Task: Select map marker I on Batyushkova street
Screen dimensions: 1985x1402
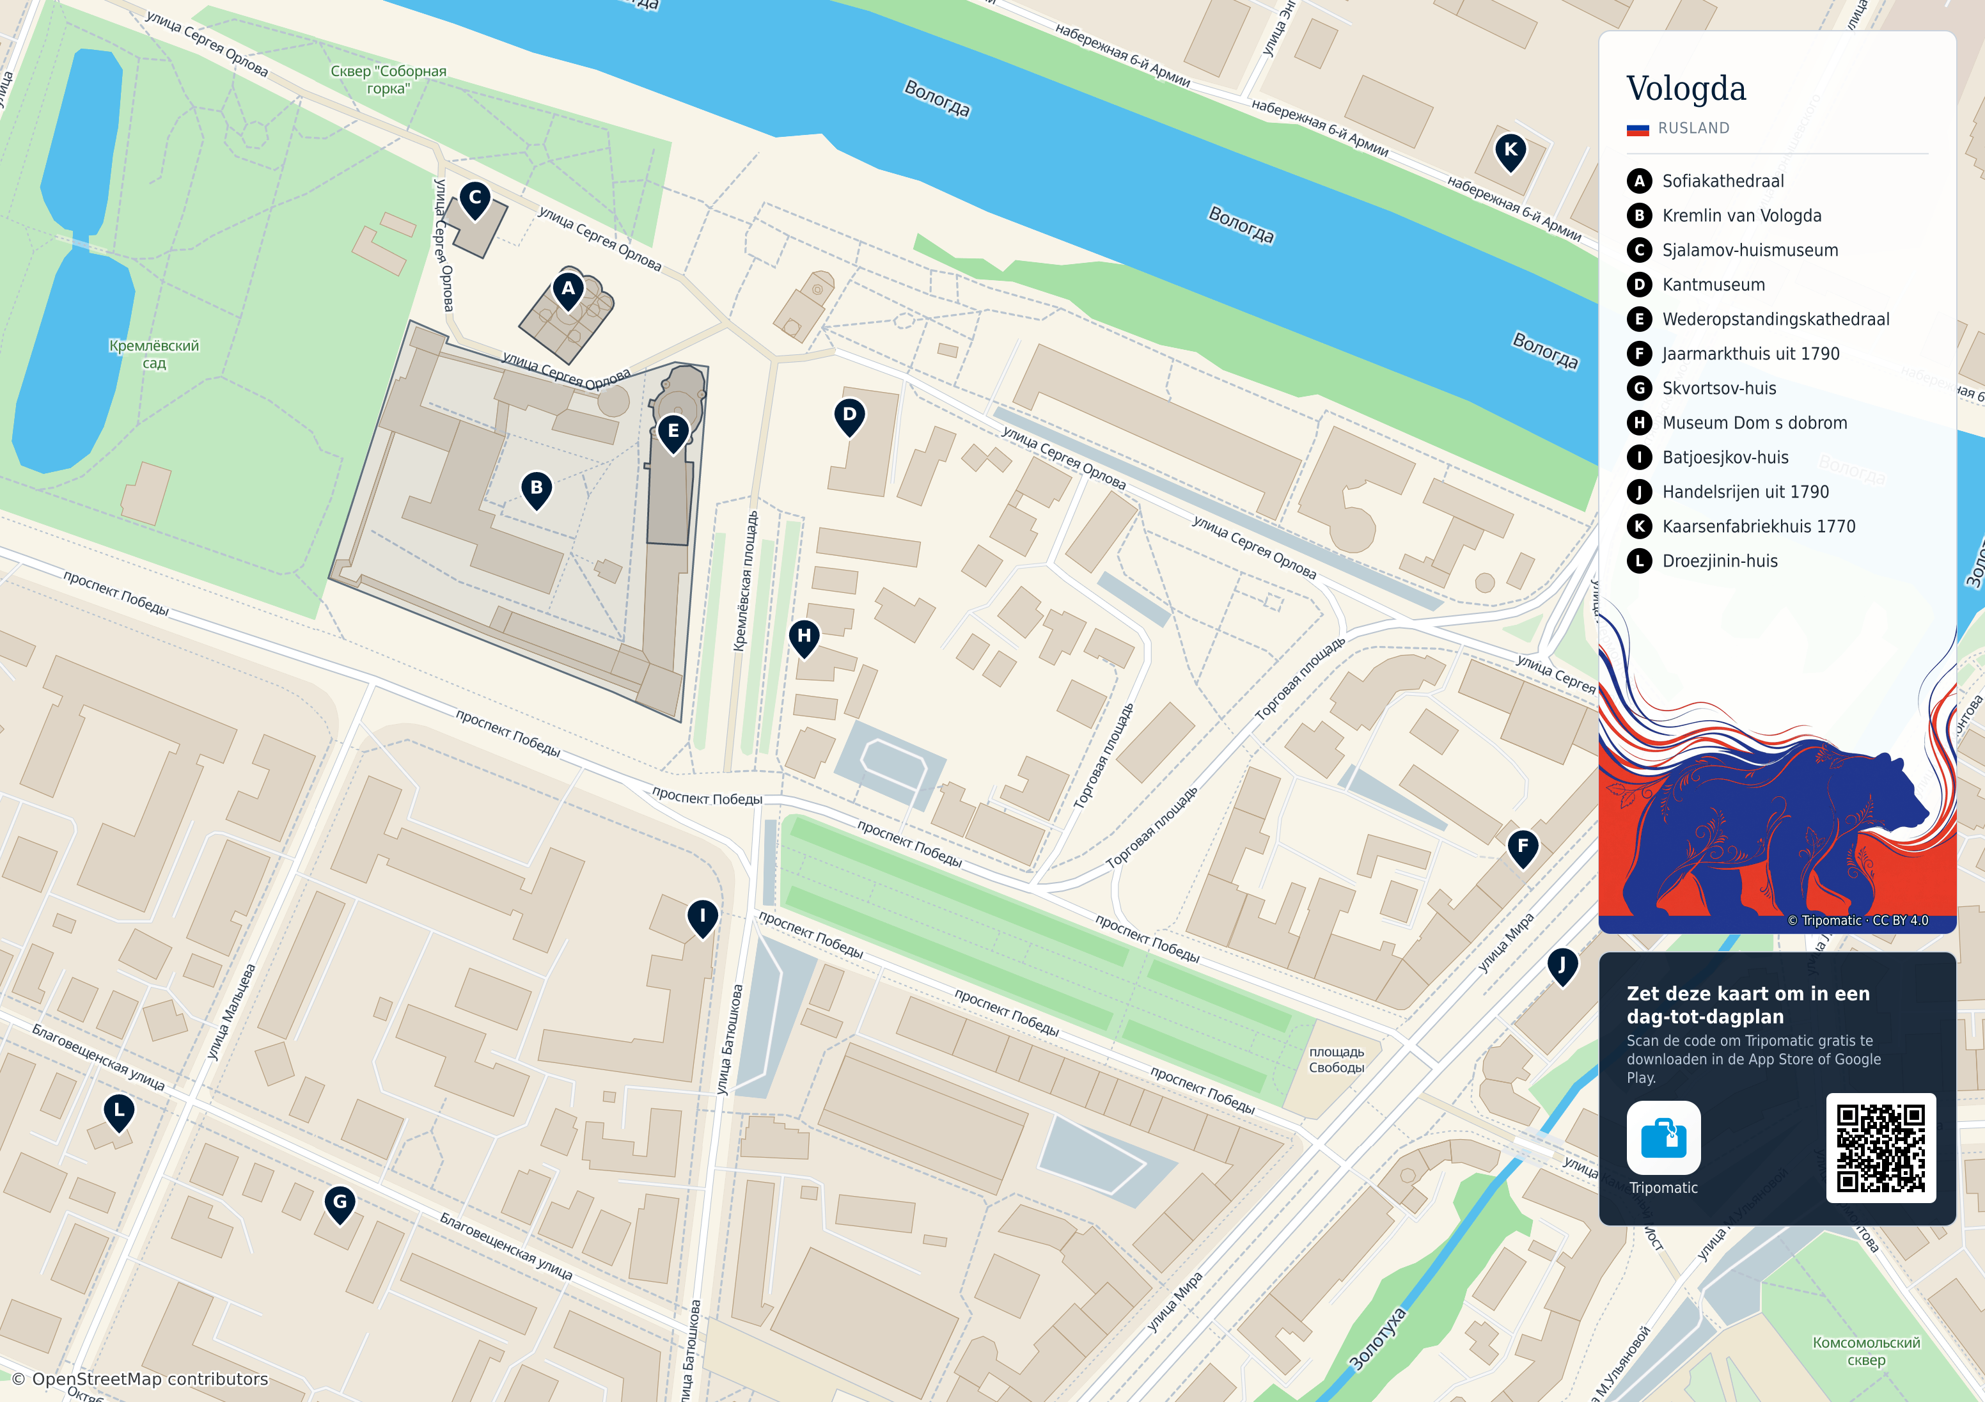Action: click(x=702, y=918)
